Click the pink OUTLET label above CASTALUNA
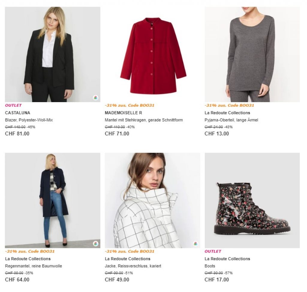 (13, 105)
